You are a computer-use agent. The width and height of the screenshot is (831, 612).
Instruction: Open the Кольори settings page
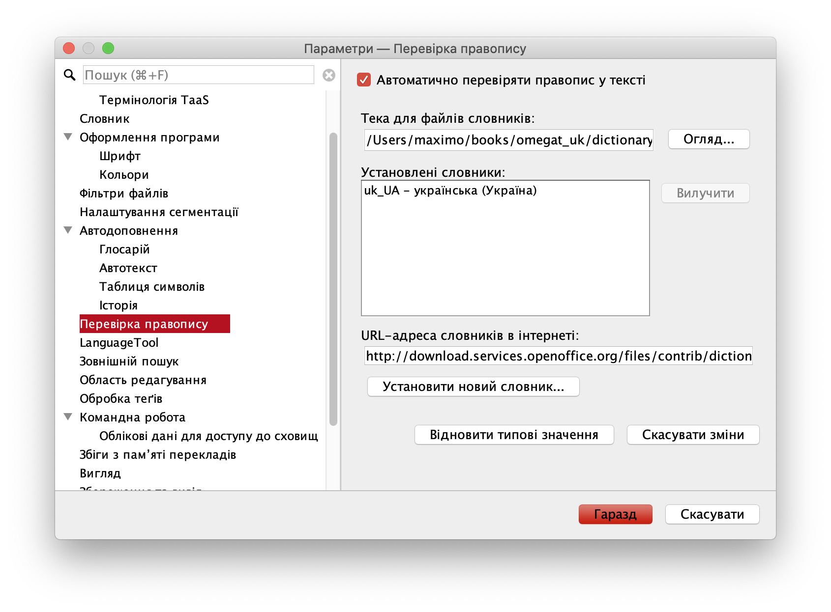(x=124, y=174)
